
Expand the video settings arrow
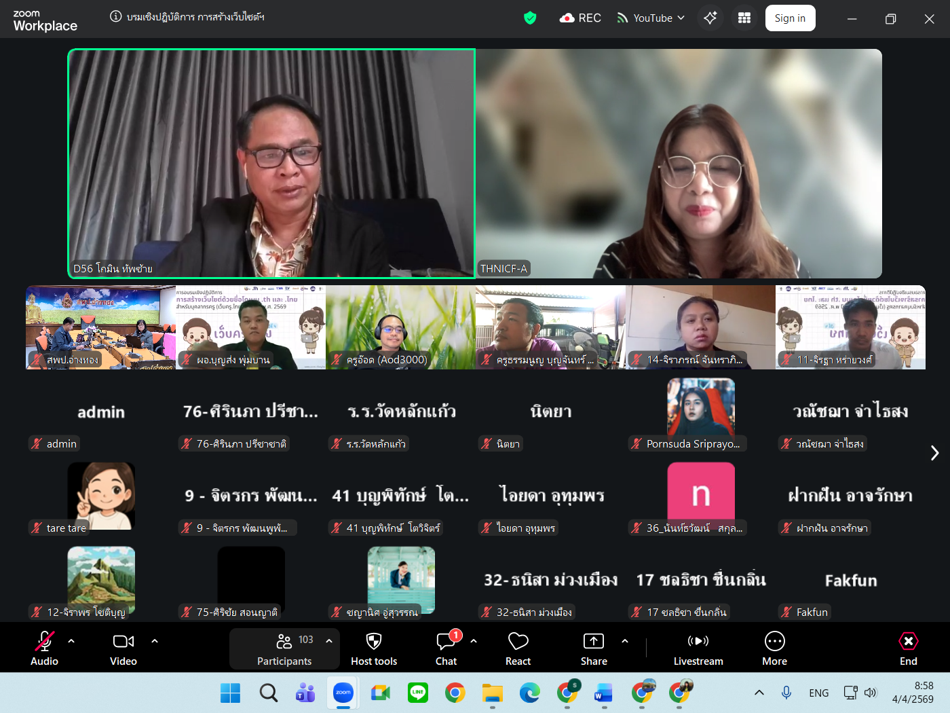[x=155, y=640]
